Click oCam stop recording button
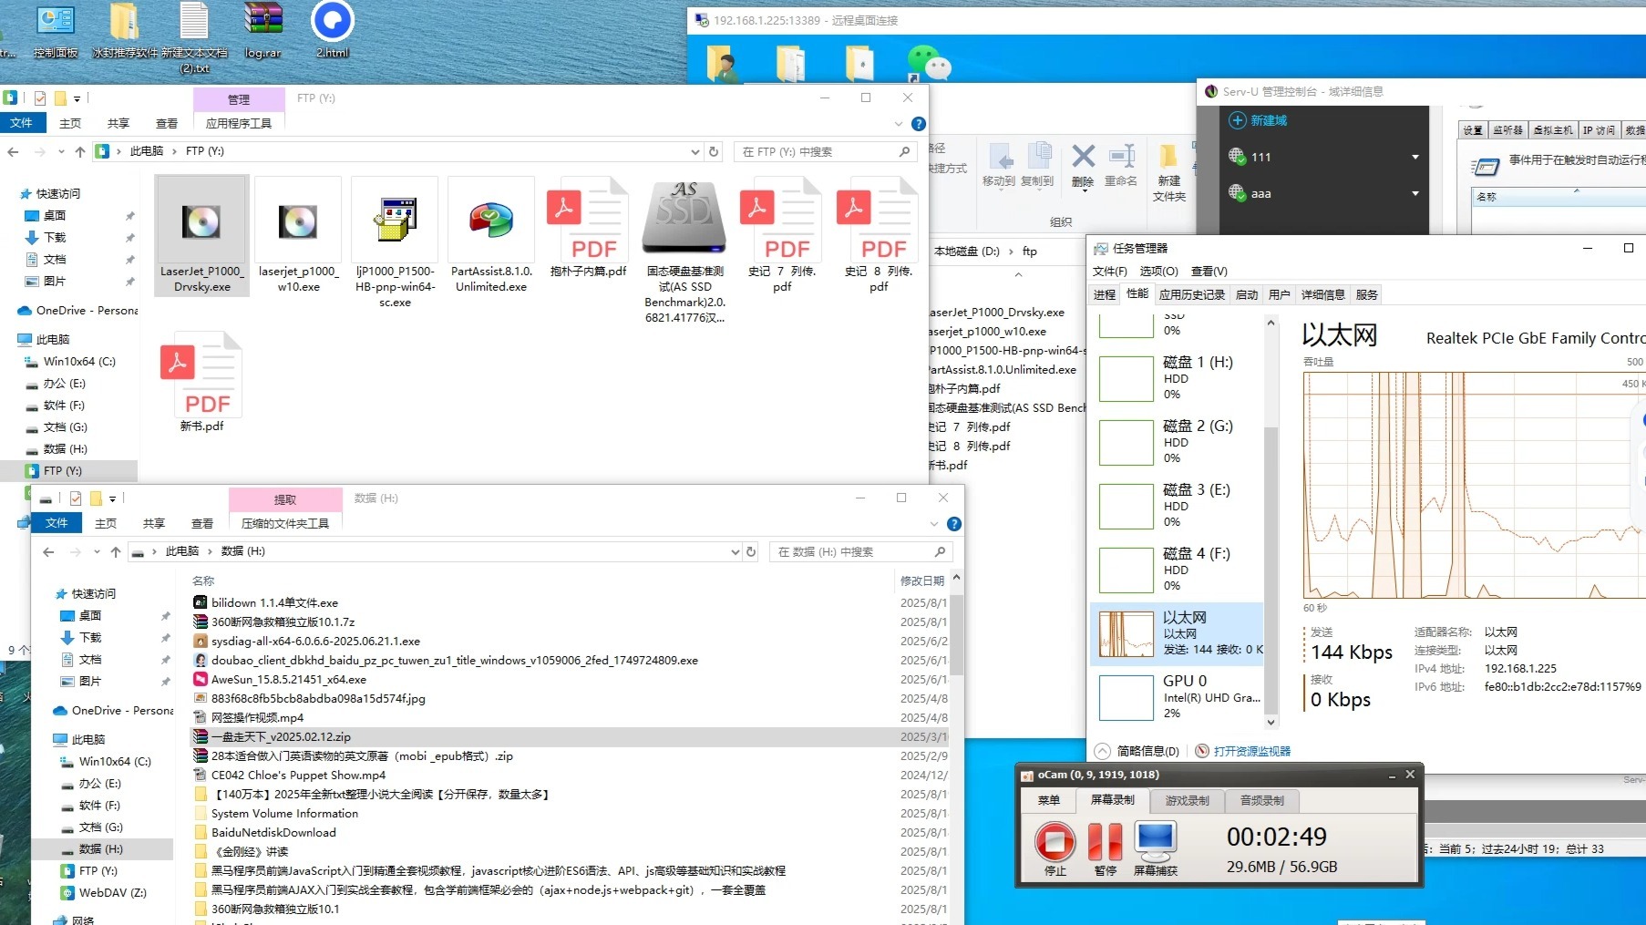The height and width of the screenshot is (925, 1646). (1055, 841)
